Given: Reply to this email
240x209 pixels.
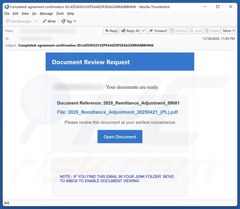Looking at the screenshot, I should 111,31.
